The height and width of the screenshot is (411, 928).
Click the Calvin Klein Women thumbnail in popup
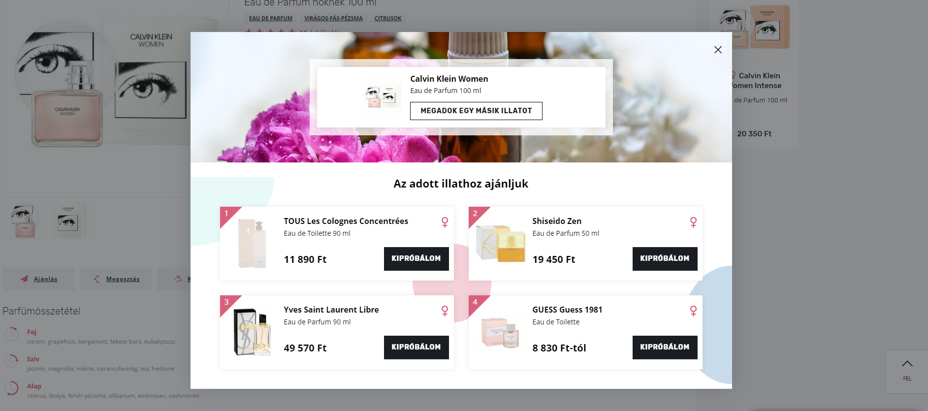click(382, 96)
